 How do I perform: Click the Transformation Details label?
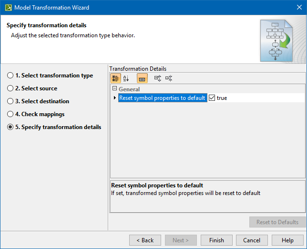point(138,69)
